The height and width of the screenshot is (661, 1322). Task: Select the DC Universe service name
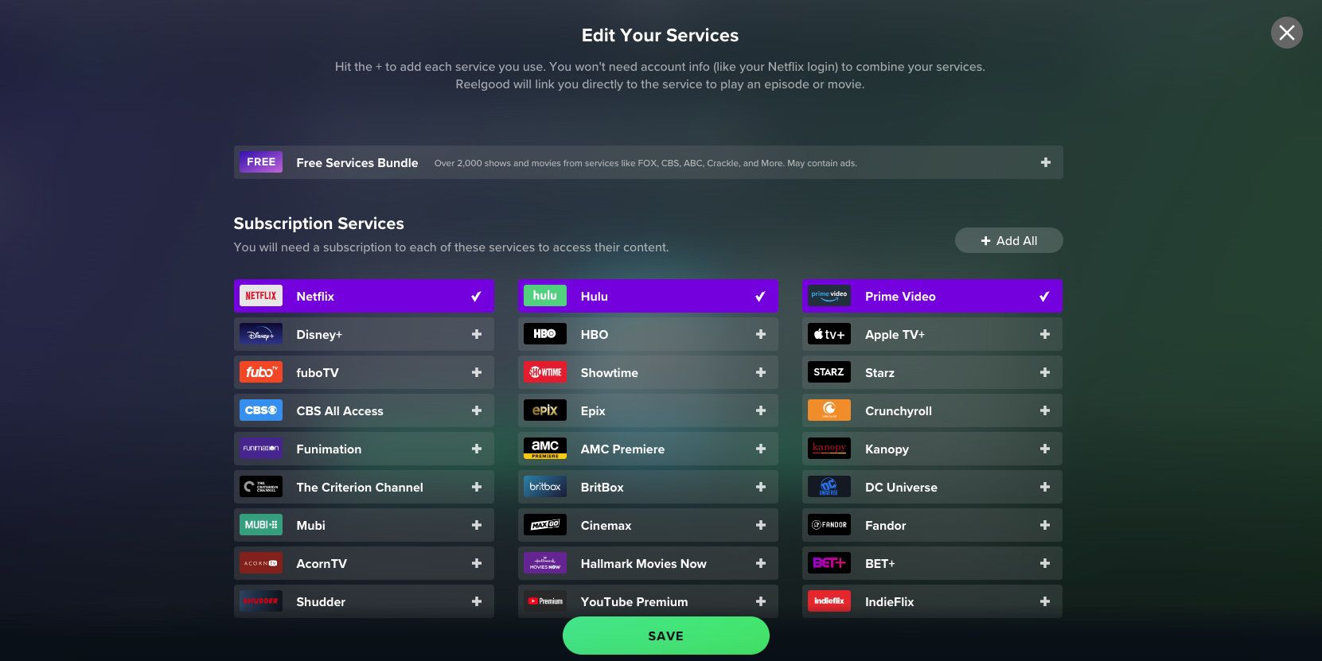(901, 487)
